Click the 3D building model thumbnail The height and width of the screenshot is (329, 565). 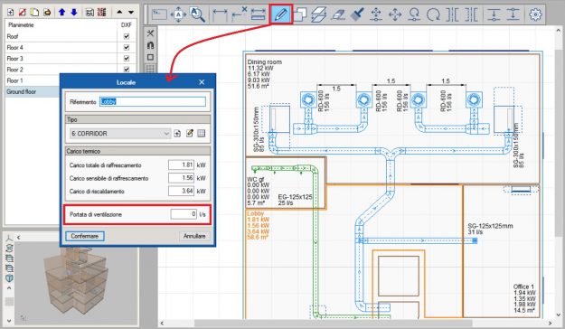[x=76, y=281]
